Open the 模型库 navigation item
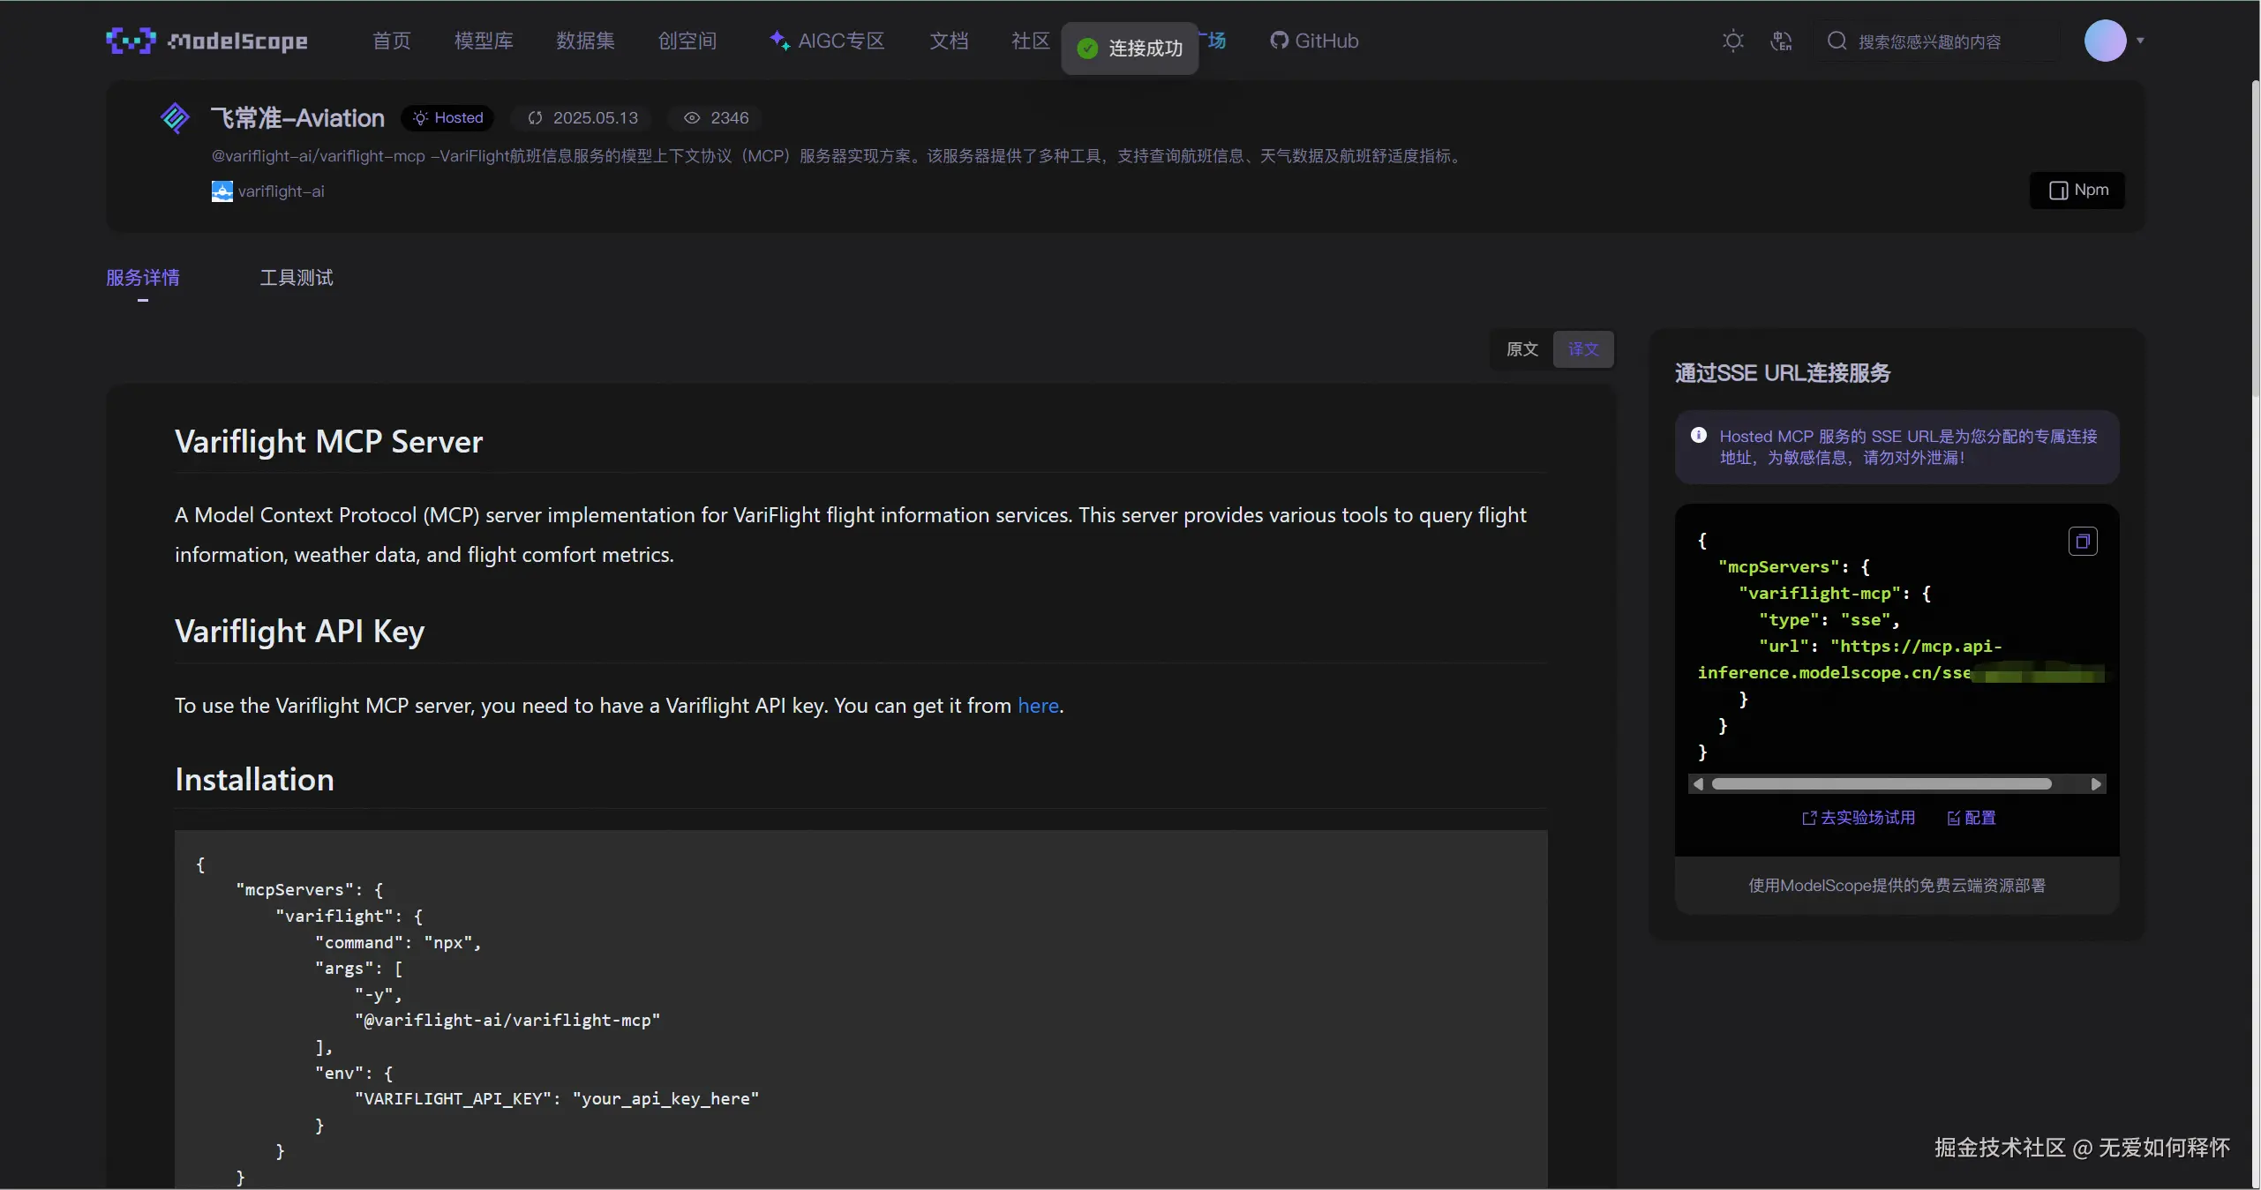Image resolution: width=2261 pixels, height=1190 pixels. pos(483,41)
